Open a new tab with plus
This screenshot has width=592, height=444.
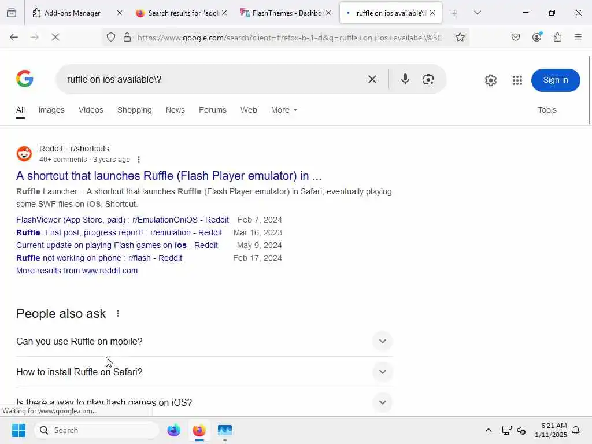[454, 13]
